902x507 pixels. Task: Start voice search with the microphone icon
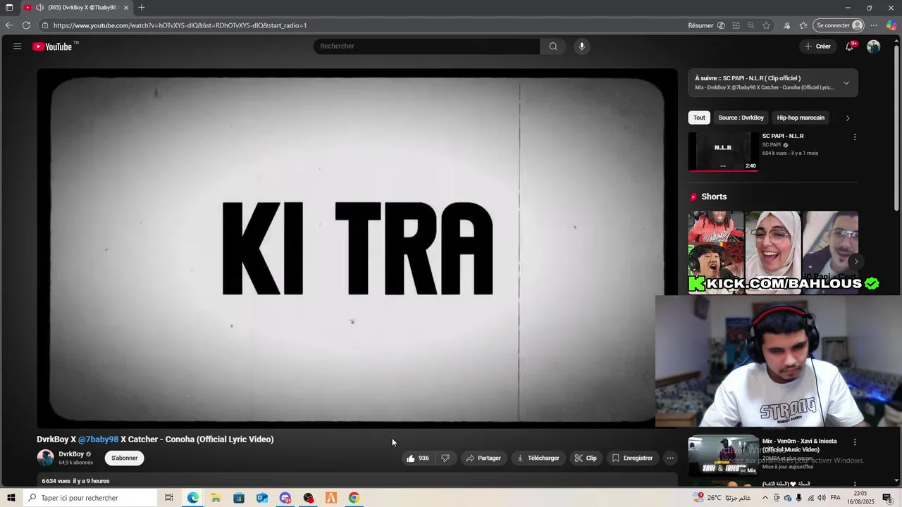coord(581,46)
